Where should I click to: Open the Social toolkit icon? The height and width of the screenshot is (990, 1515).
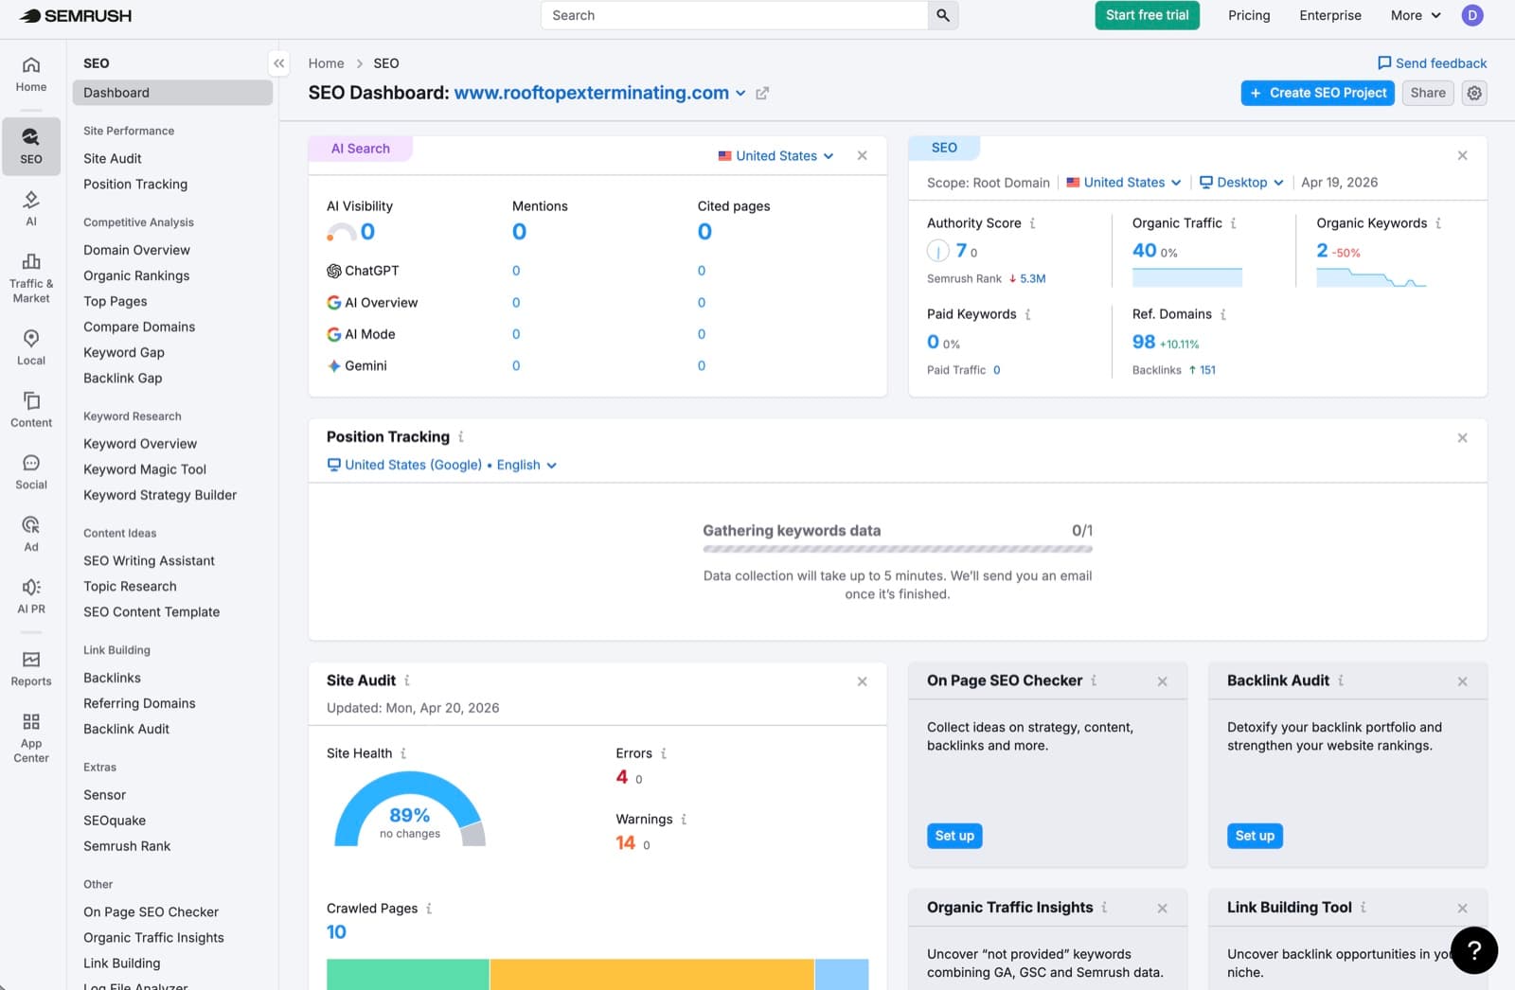pos(31,471)
